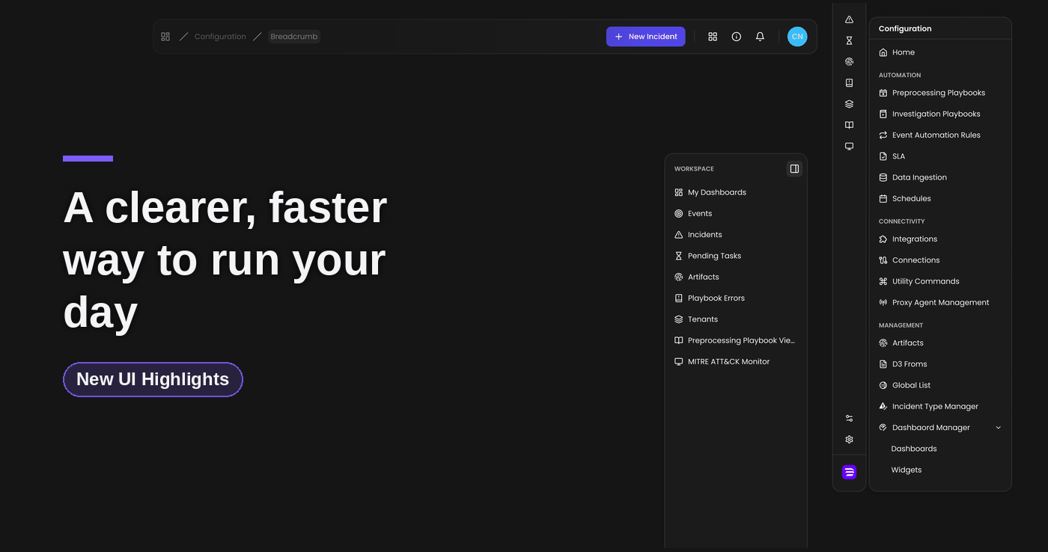Click the New Incident button
The height and width of the screenshot is (552, 1048).
pos(646,37)
